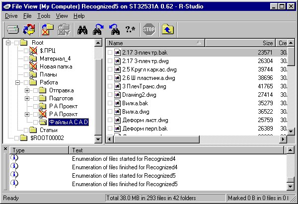This screenshot has height=204, width=298.
Task: Expand the Отправка folder node
Action: [x=27, y=90]
